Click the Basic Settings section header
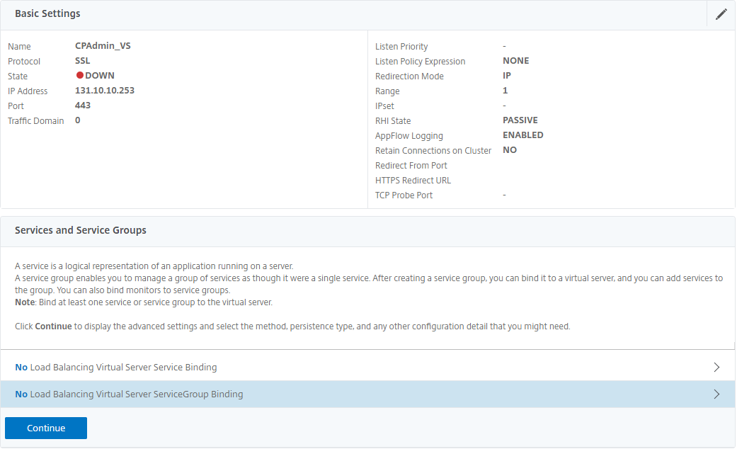 (x=47, y=14)
